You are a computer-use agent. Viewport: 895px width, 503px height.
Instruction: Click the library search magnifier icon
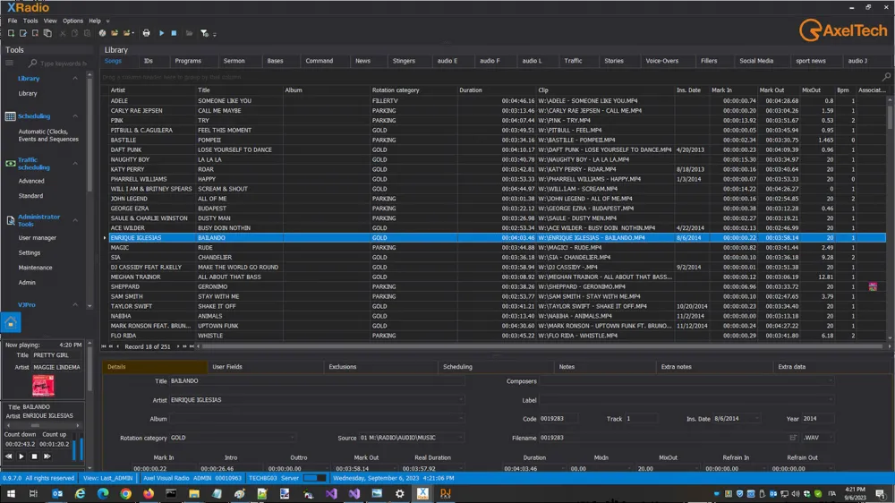(x=887, y=77)
